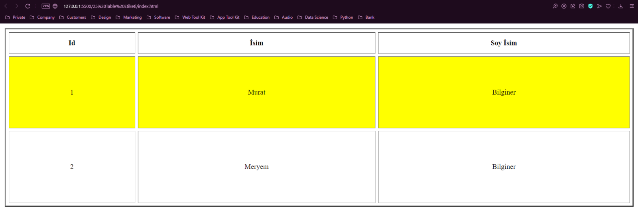Bookmark page with heart icon
Image resolution: width=638 pixels, height=221 pixels.
click(608, 6)
